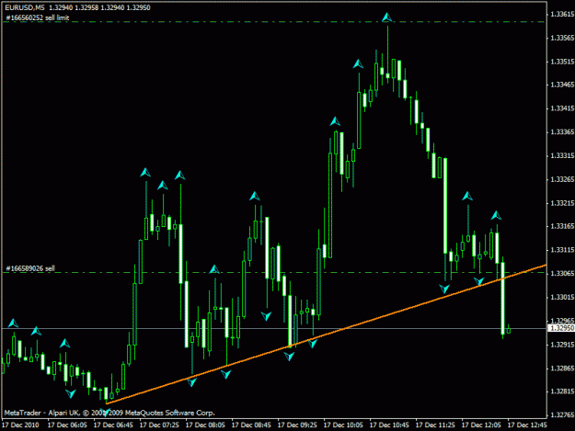Click the 17 Dec 10:45 time label
This screenshot has width=575, height=431.
point(389,425)
